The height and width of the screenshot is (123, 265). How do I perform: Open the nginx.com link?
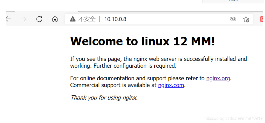[171, 85]
